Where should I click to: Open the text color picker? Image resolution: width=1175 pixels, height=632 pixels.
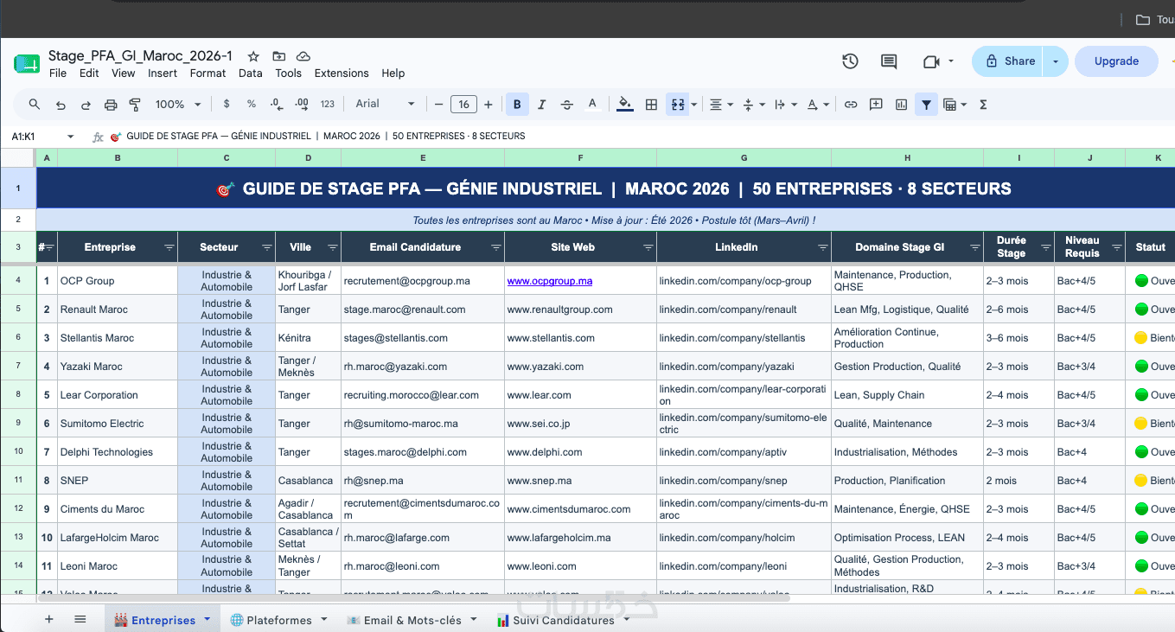pos(592,105)
